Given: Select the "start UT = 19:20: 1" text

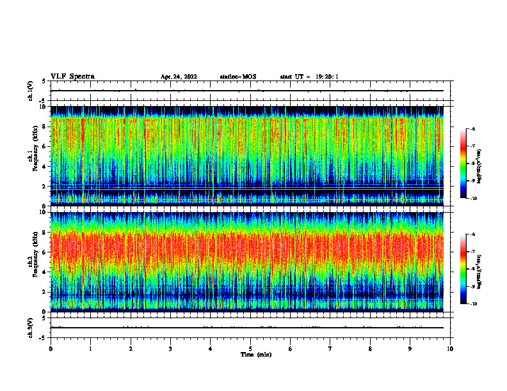Looking at the screenshot, I should click(309, 77).
